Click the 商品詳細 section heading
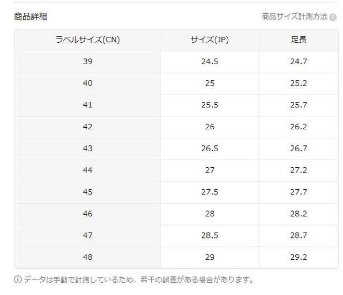Image resolution: width=343 pixels, height=295 pixels. (31, 17)
